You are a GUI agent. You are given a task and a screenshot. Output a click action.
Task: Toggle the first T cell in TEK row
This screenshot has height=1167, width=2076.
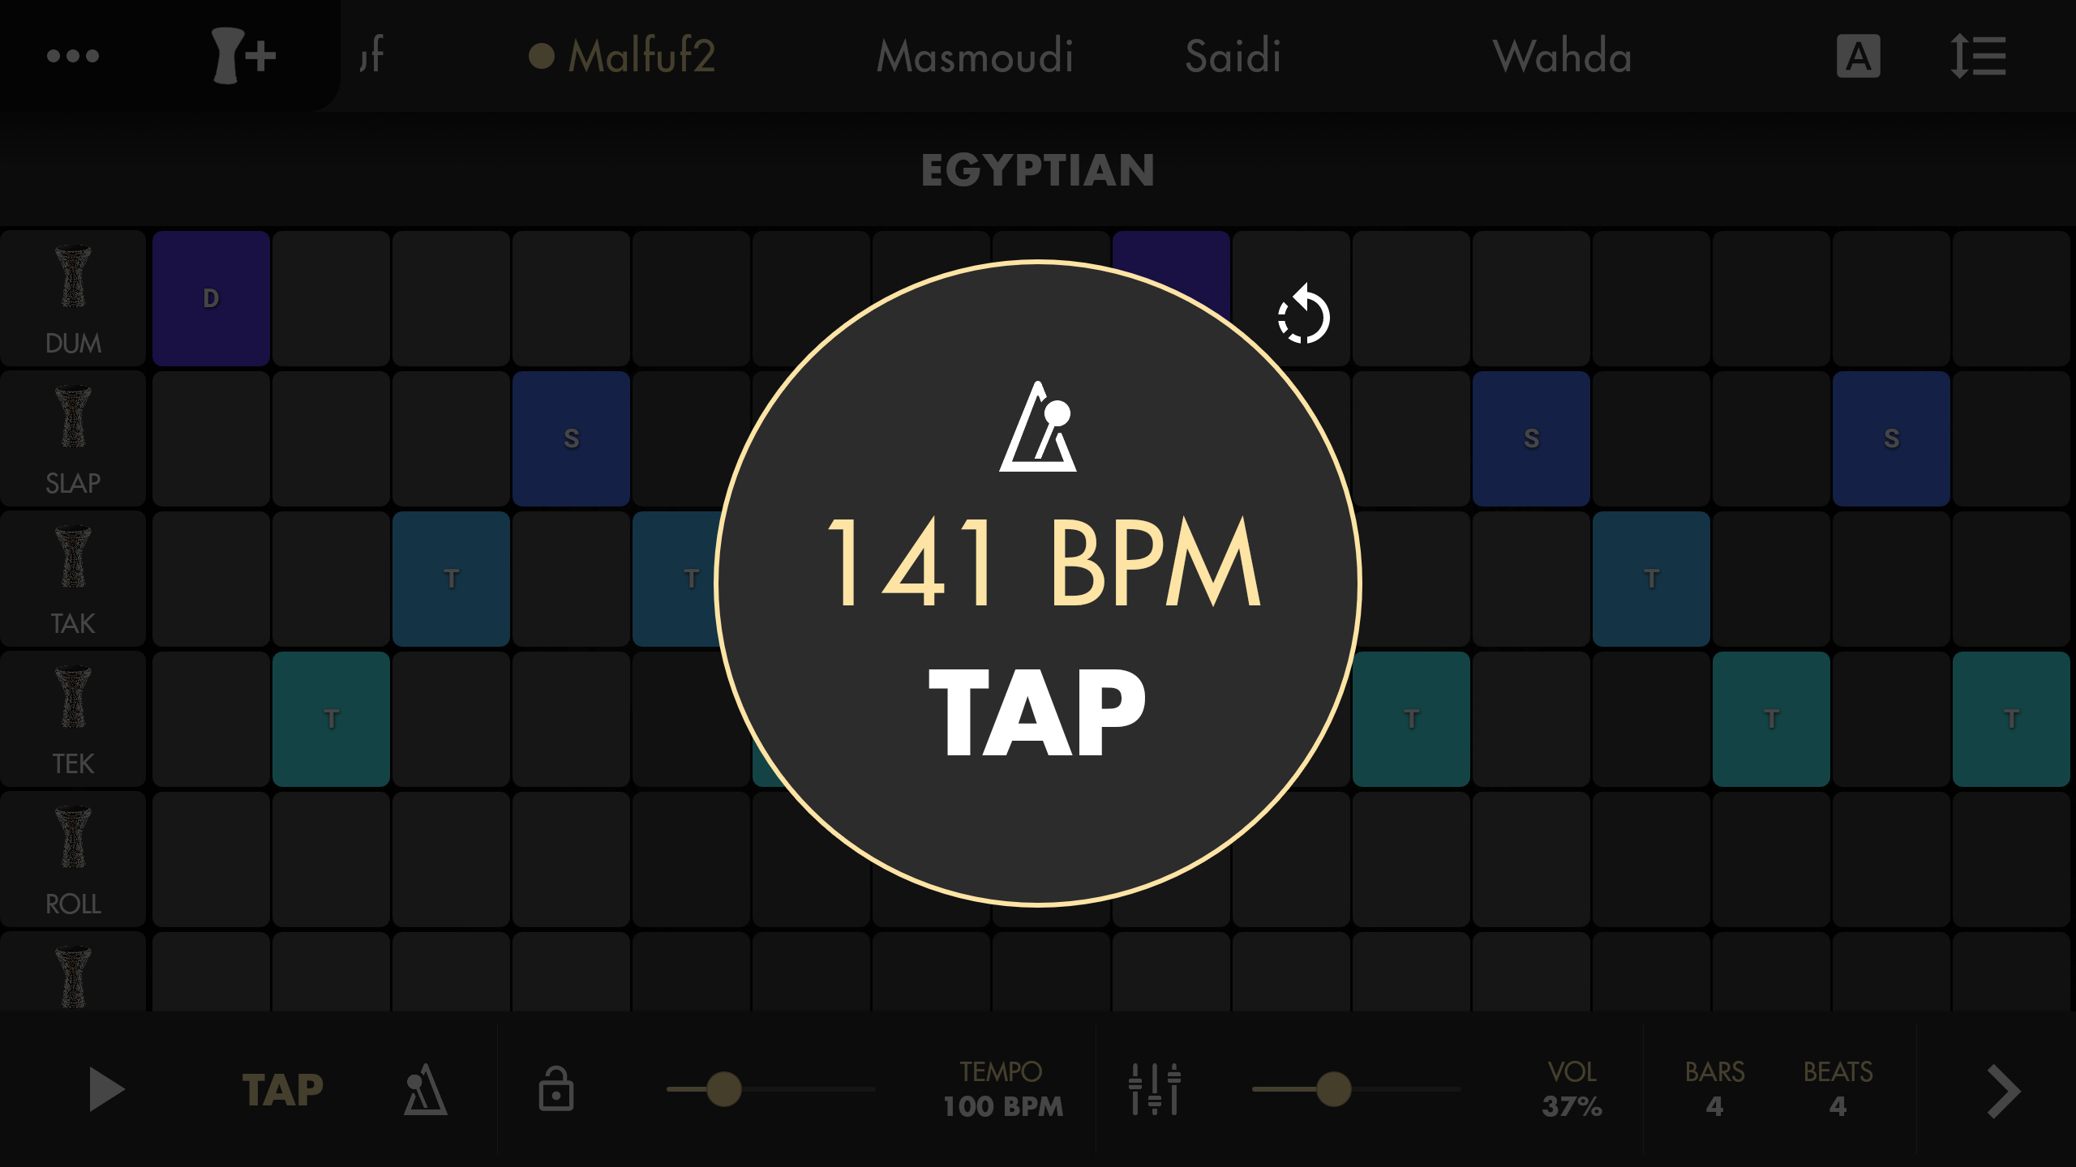tap(331, 719)
